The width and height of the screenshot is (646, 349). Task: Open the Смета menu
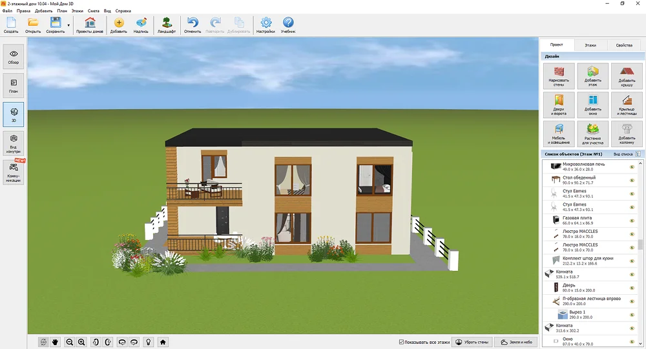tap(94, 11)
